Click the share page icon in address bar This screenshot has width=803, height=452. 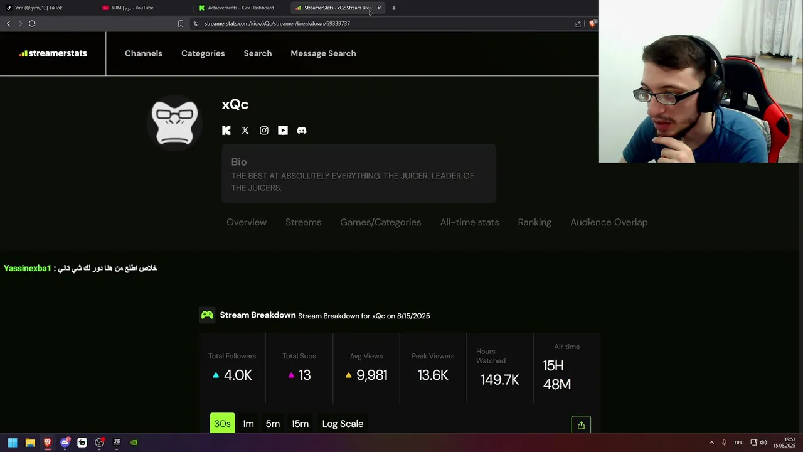click(x=578, y=23)
